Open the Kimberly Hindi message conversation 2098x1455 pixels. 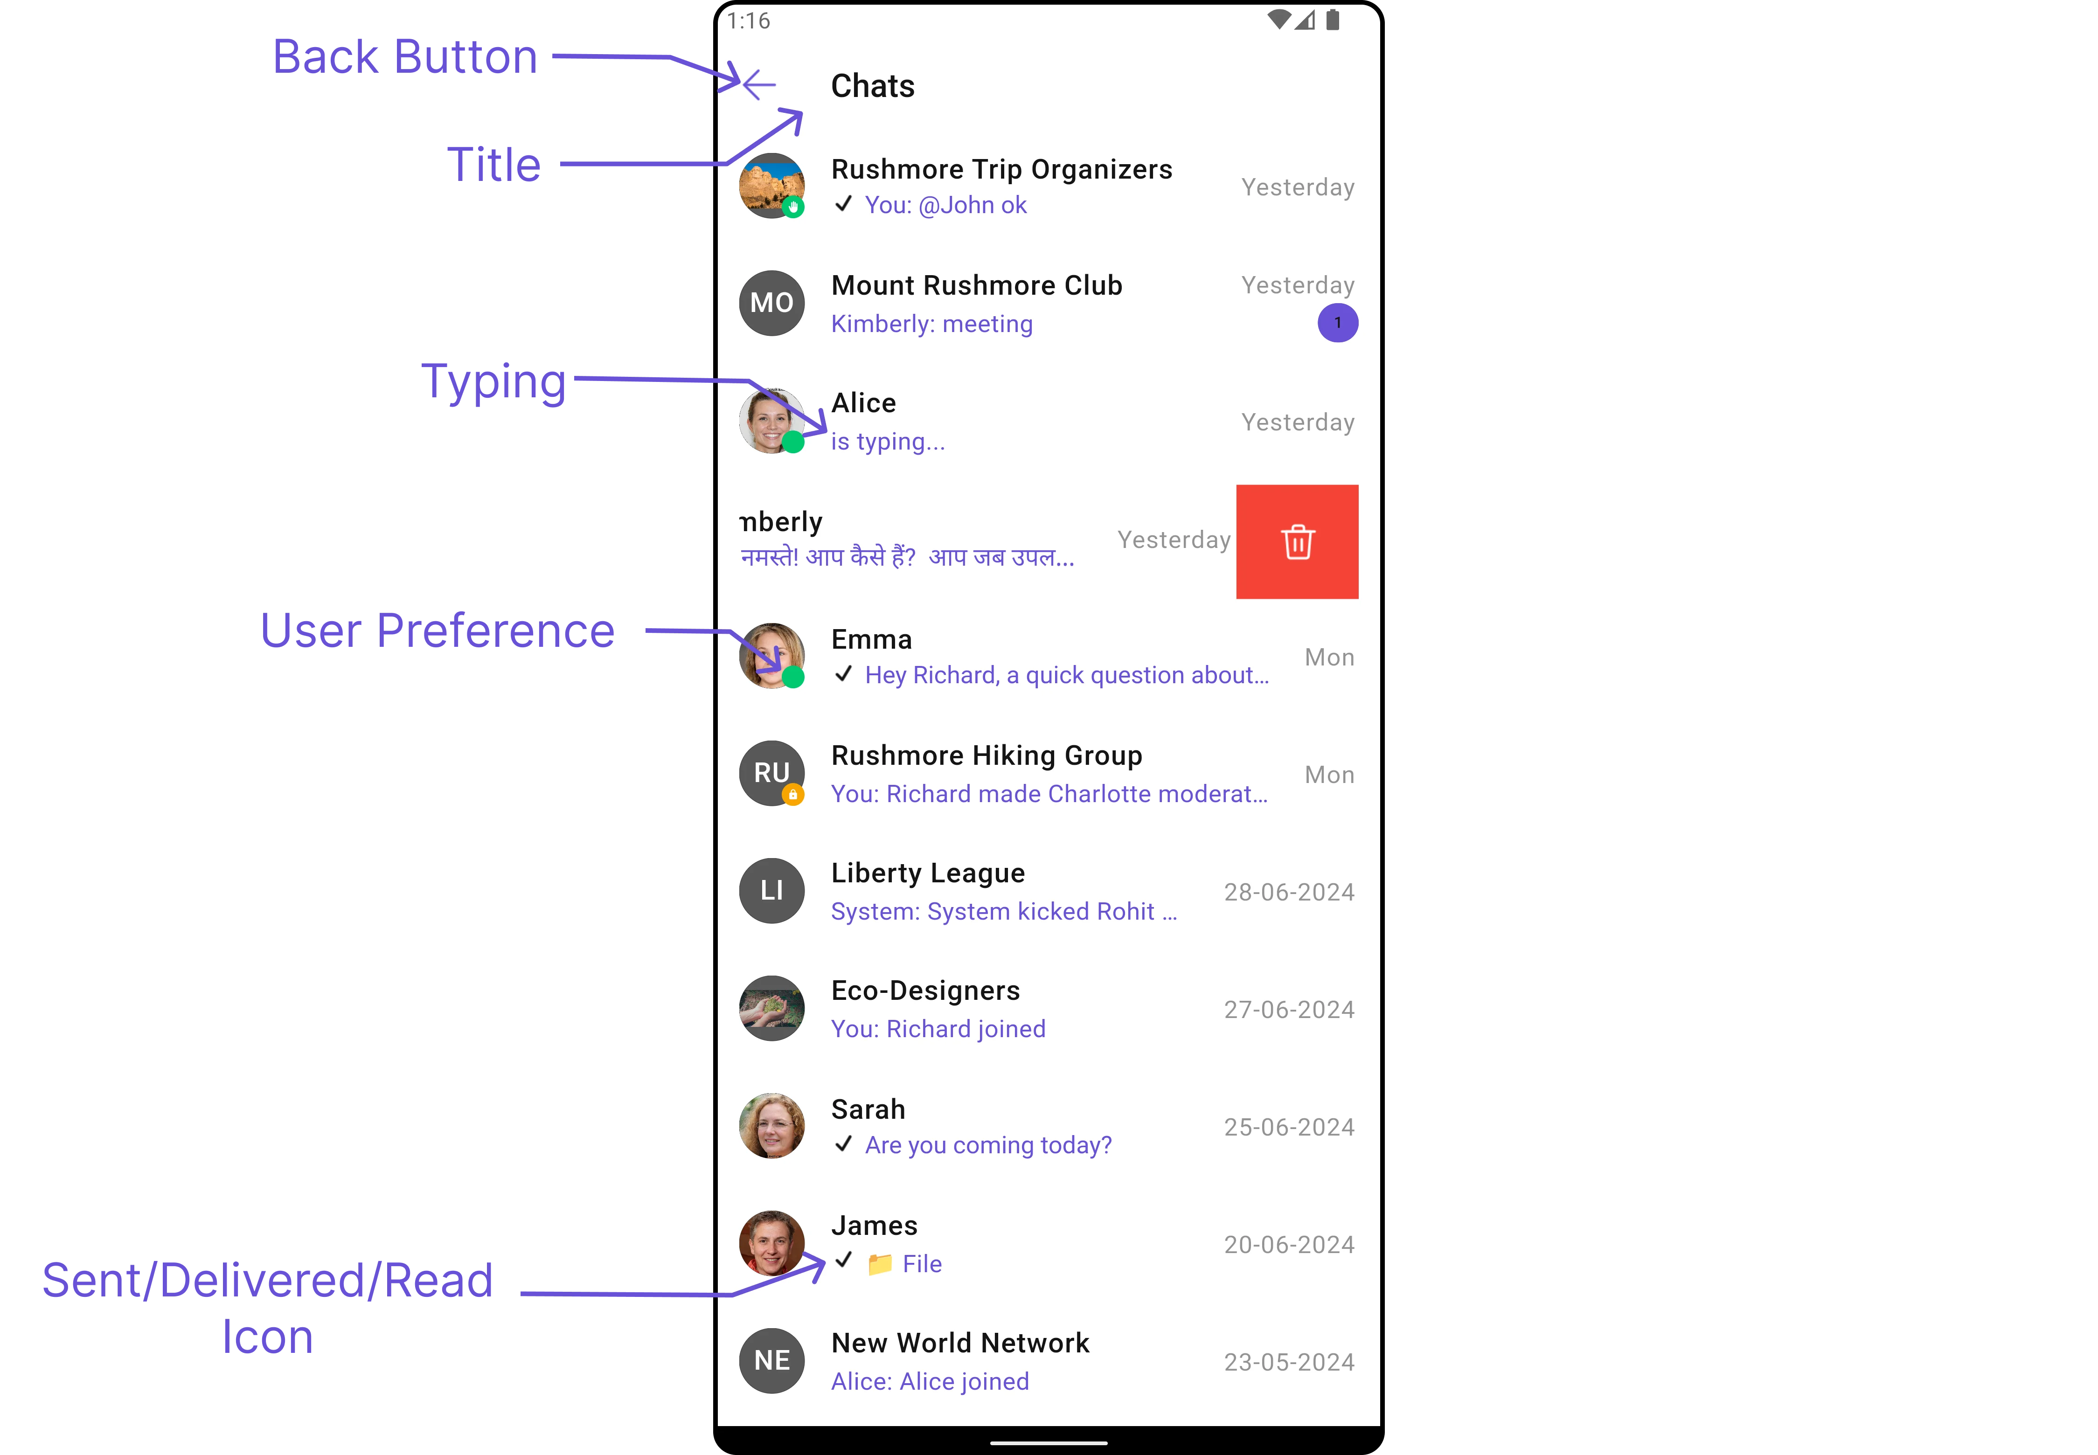[x=977, y=541]
